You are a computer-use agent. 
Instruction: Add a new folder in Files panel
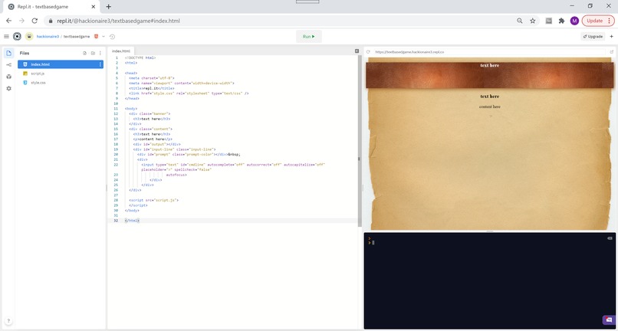93,53
